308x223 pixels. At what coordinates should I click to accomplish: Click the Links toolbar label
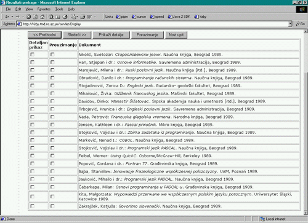pyautogui.click(x=109, y=17)
